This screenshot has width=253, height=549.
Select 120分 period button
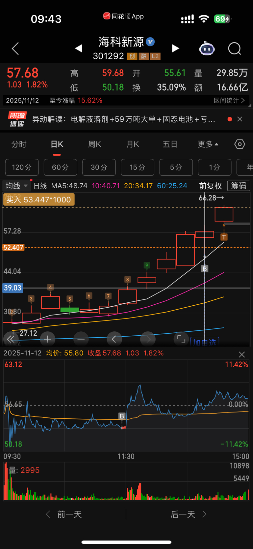coord(22,168)
